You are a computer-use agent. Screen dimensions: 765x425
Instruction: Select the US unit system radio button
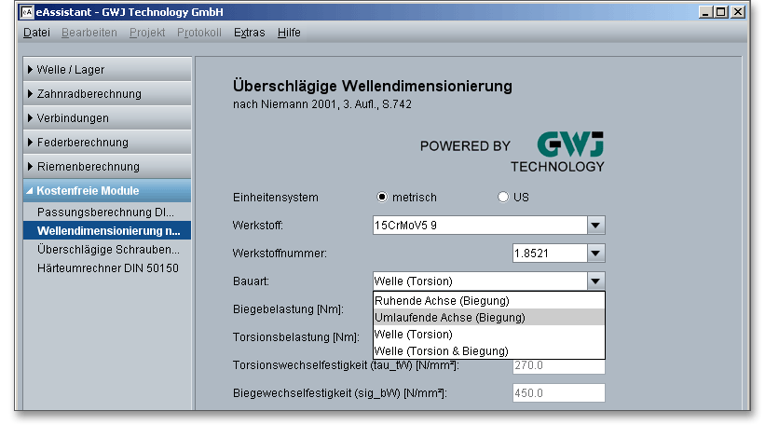(503, 198)
